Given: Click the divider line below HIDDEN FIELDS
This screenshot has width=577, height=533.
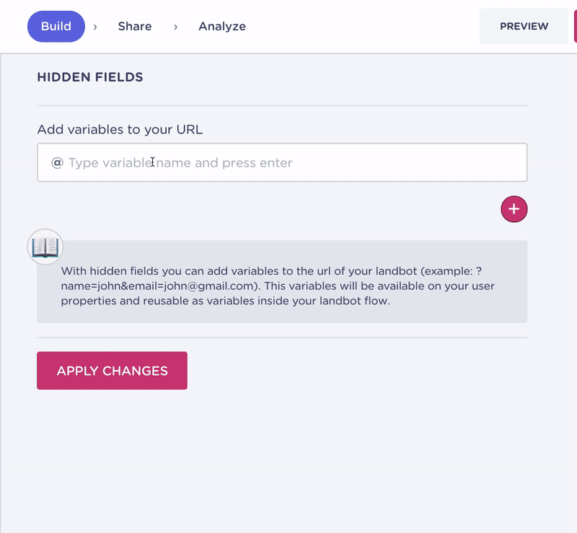Looking at the screenshot, I should (x=282, y=105).
